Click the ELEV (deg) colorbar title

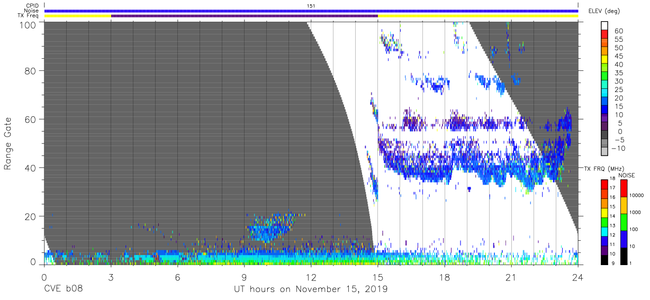[x=604, y=11]
